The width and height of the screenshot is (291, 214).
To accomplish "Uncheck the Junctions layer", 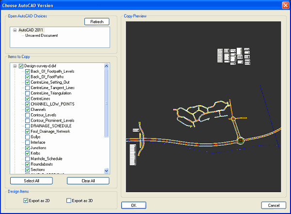I will click(28, 148).
